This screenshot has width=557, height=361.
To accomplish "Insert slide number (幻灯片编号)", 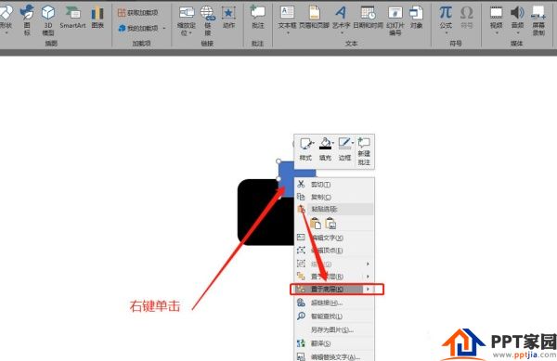I will coord(395,20).
